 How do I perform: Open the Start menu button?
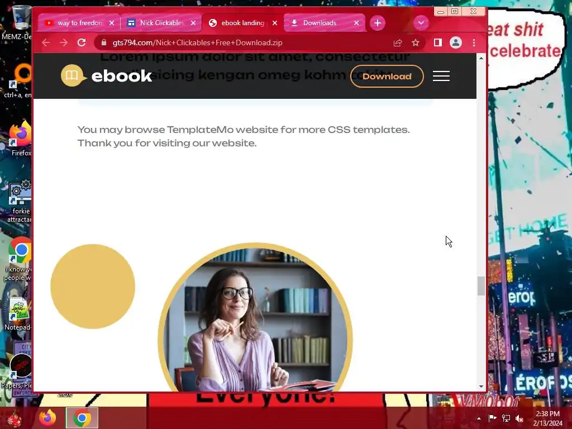[15, 418]
